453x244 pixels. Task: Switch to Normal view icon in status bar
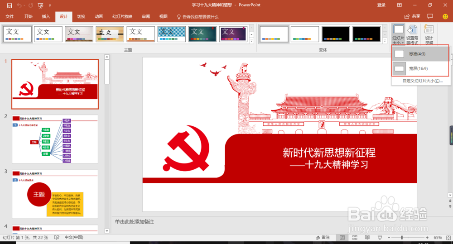pos(342,237)
